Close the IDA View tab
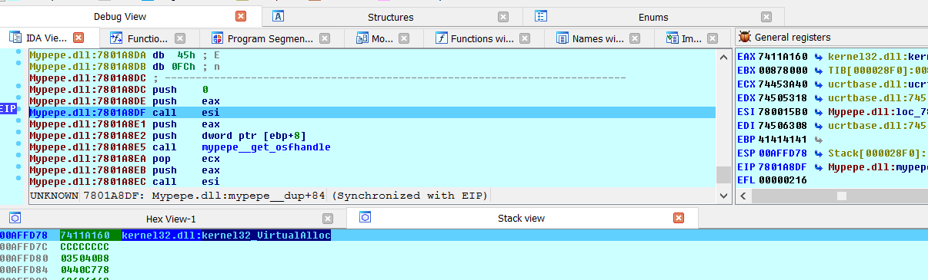This screenshot has width=928, height=280. [x=78, y=38]
